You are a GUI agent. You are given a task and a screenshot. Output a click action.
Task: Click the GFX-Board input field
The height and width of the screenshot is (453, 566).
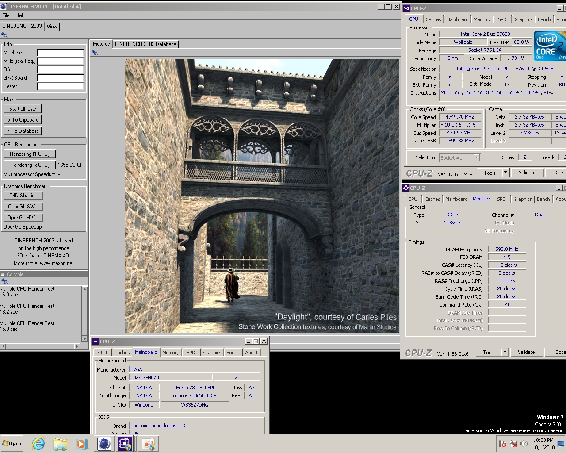(61, 78)
